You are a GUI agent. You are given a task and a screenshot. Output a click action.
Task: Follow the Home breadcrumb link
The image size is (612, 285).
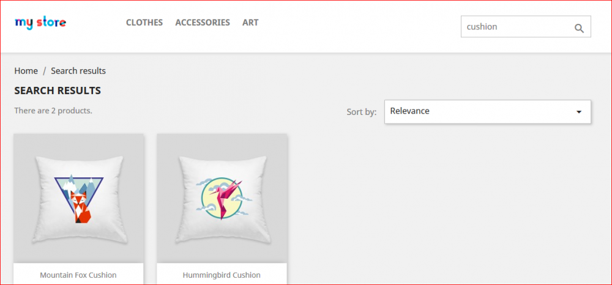point(26,71)
